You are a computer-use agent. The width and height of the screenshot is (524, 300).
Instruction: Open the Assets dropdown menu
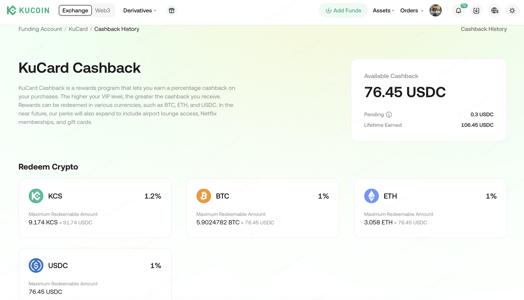click(x=383, y=11)
